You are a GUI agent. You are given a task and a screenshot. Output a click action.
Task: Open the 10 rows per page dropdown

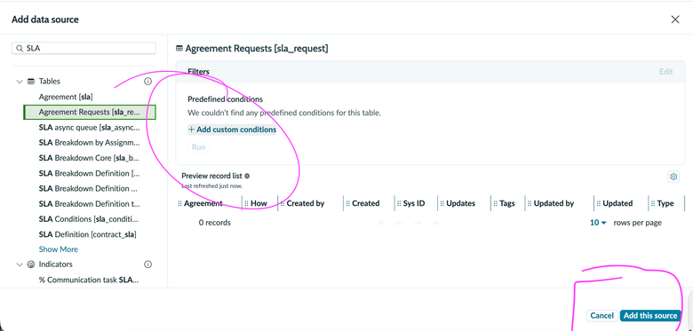pyautogui.click(x=598, y=223)
